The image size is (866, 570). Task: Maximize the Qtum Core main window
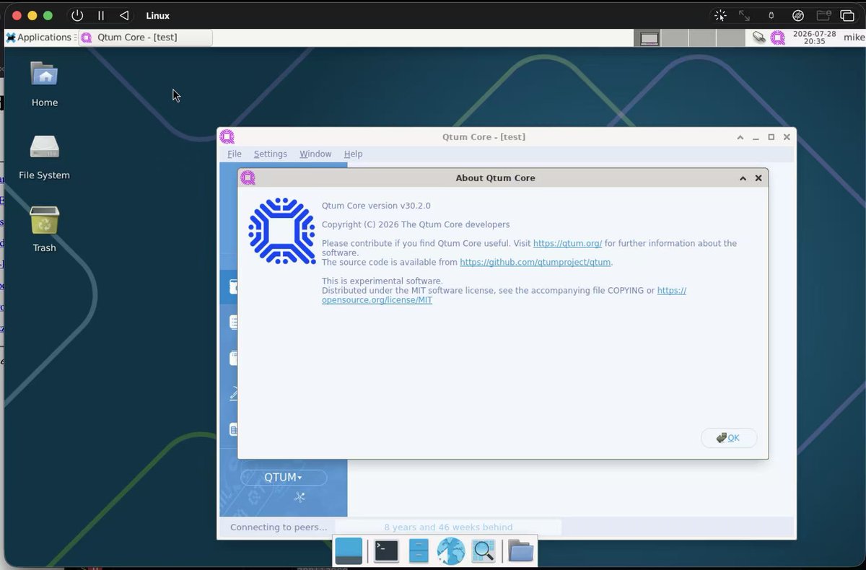click(x=771, y=137)
